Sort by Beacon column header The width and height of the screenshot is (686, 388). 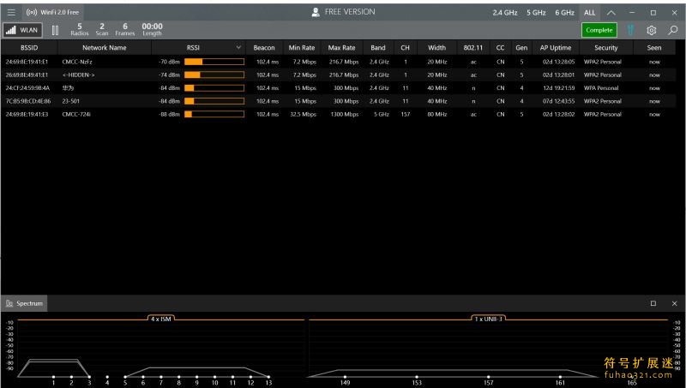264,48
